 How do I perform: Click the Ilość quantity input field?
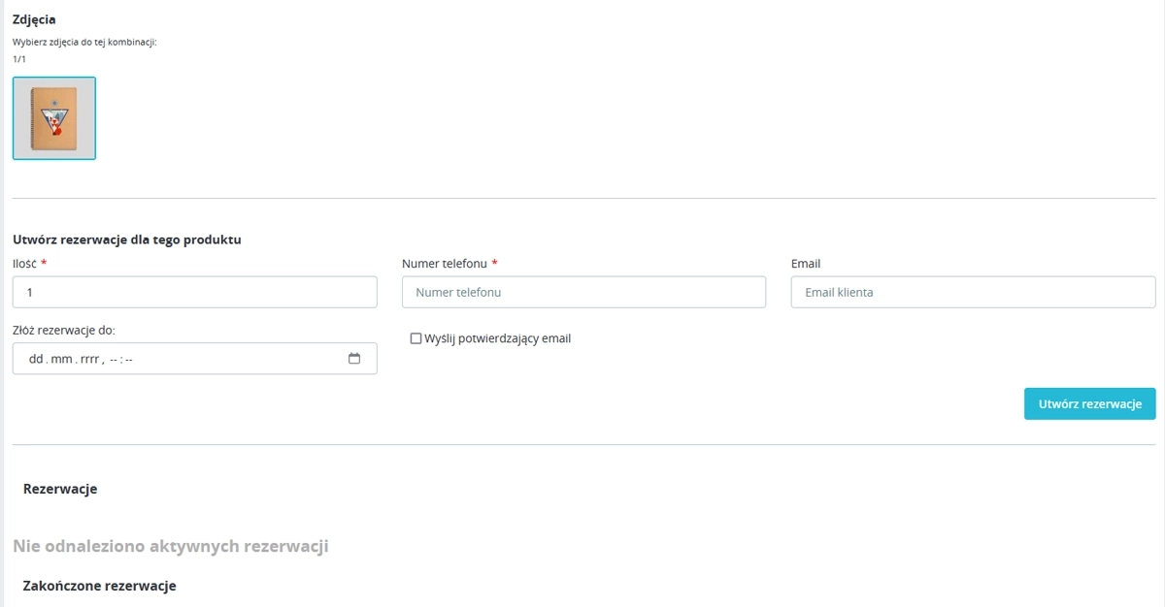(x=195, y=292)
